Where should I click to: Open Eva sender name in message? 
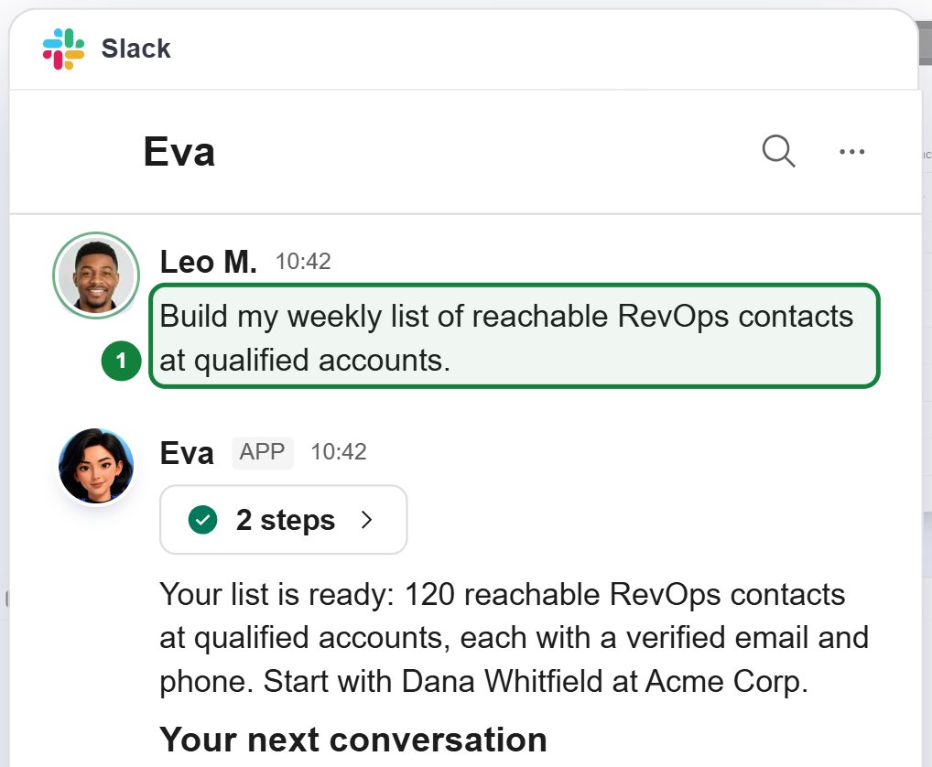(187, 453)
